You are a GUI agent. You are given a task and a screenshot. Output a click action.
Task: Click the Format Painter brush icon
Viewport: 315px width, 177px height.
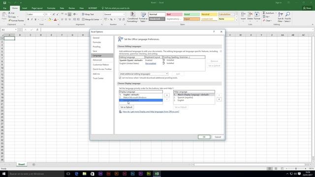9,21
